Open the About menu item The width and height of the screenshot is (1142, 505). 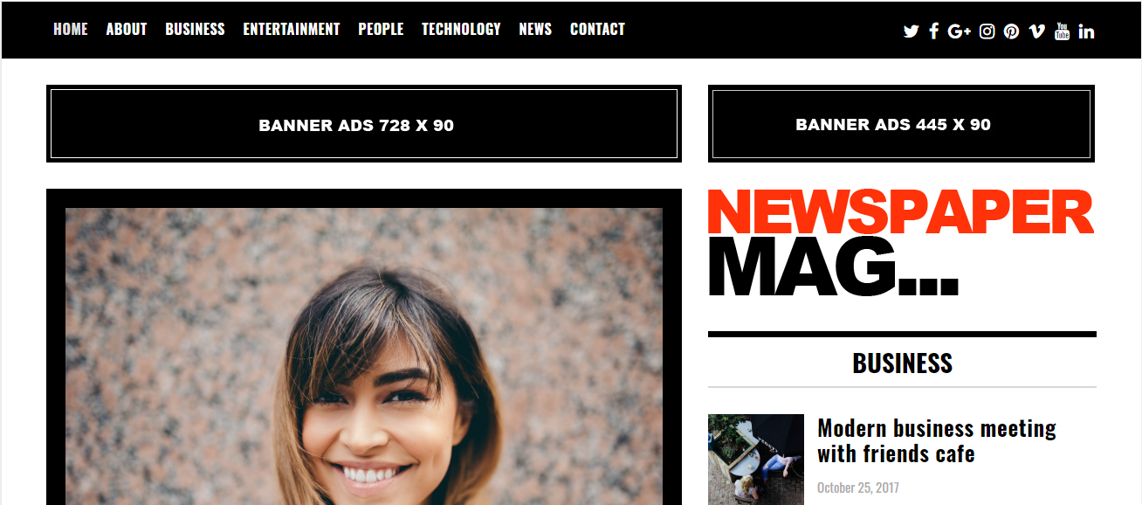point(127,29)
